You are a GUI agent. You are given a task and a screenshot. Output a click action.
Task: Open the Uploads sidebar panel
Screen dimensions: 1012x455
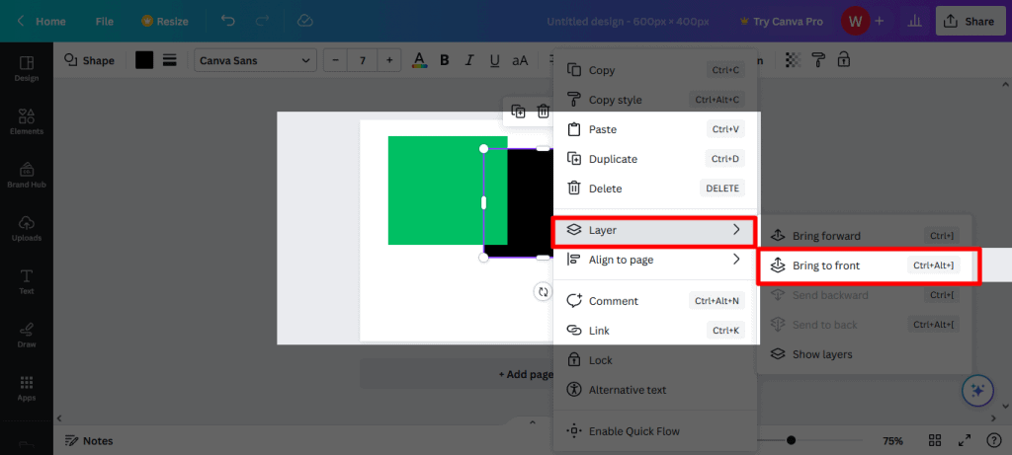point(27,228)
